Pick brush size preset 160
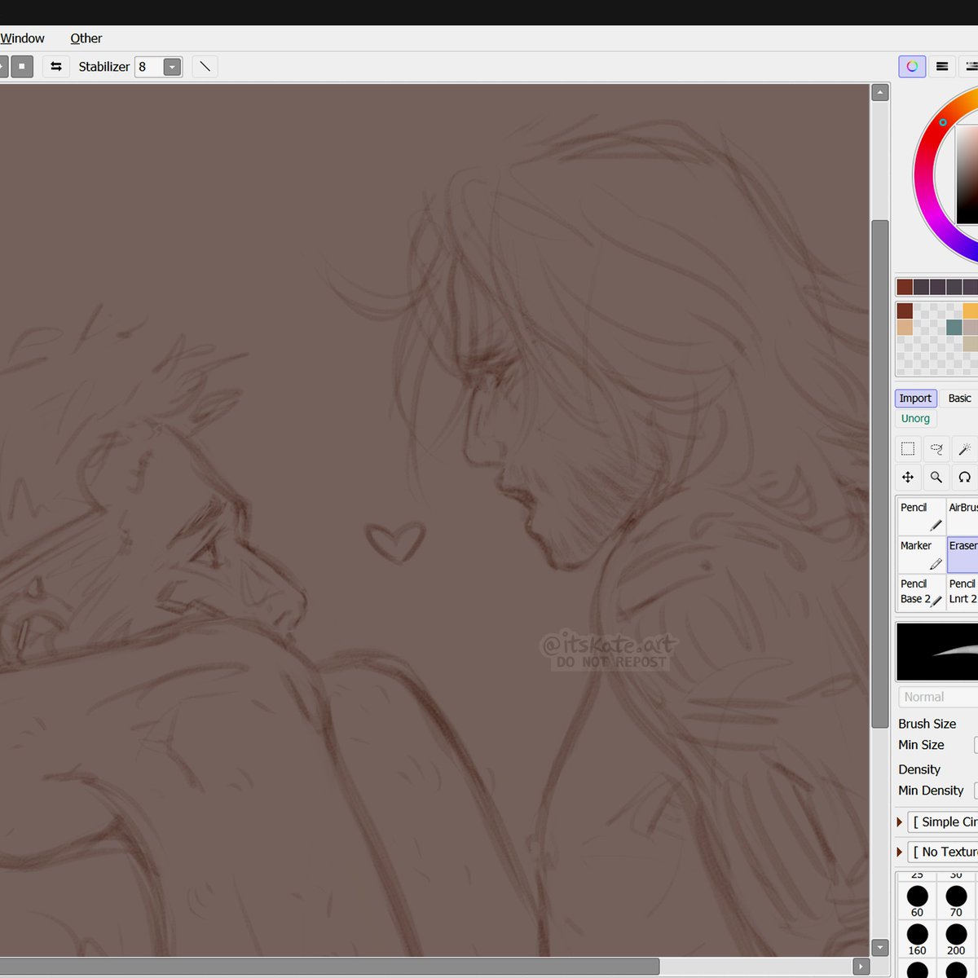 tap(917, 939)
